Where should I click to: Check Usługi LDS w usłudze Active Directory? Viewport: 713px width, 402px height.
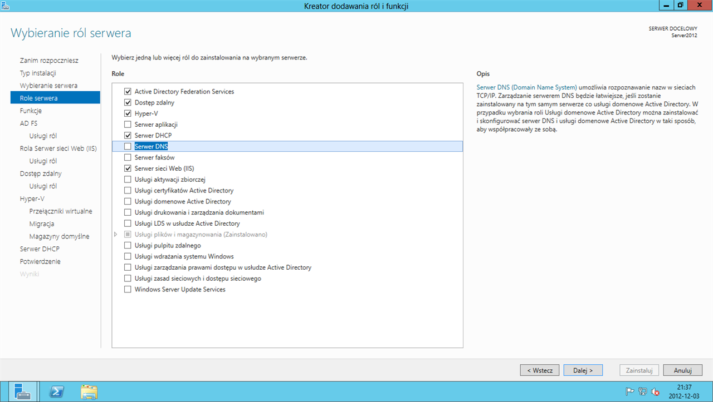click(x=128, y=224)
